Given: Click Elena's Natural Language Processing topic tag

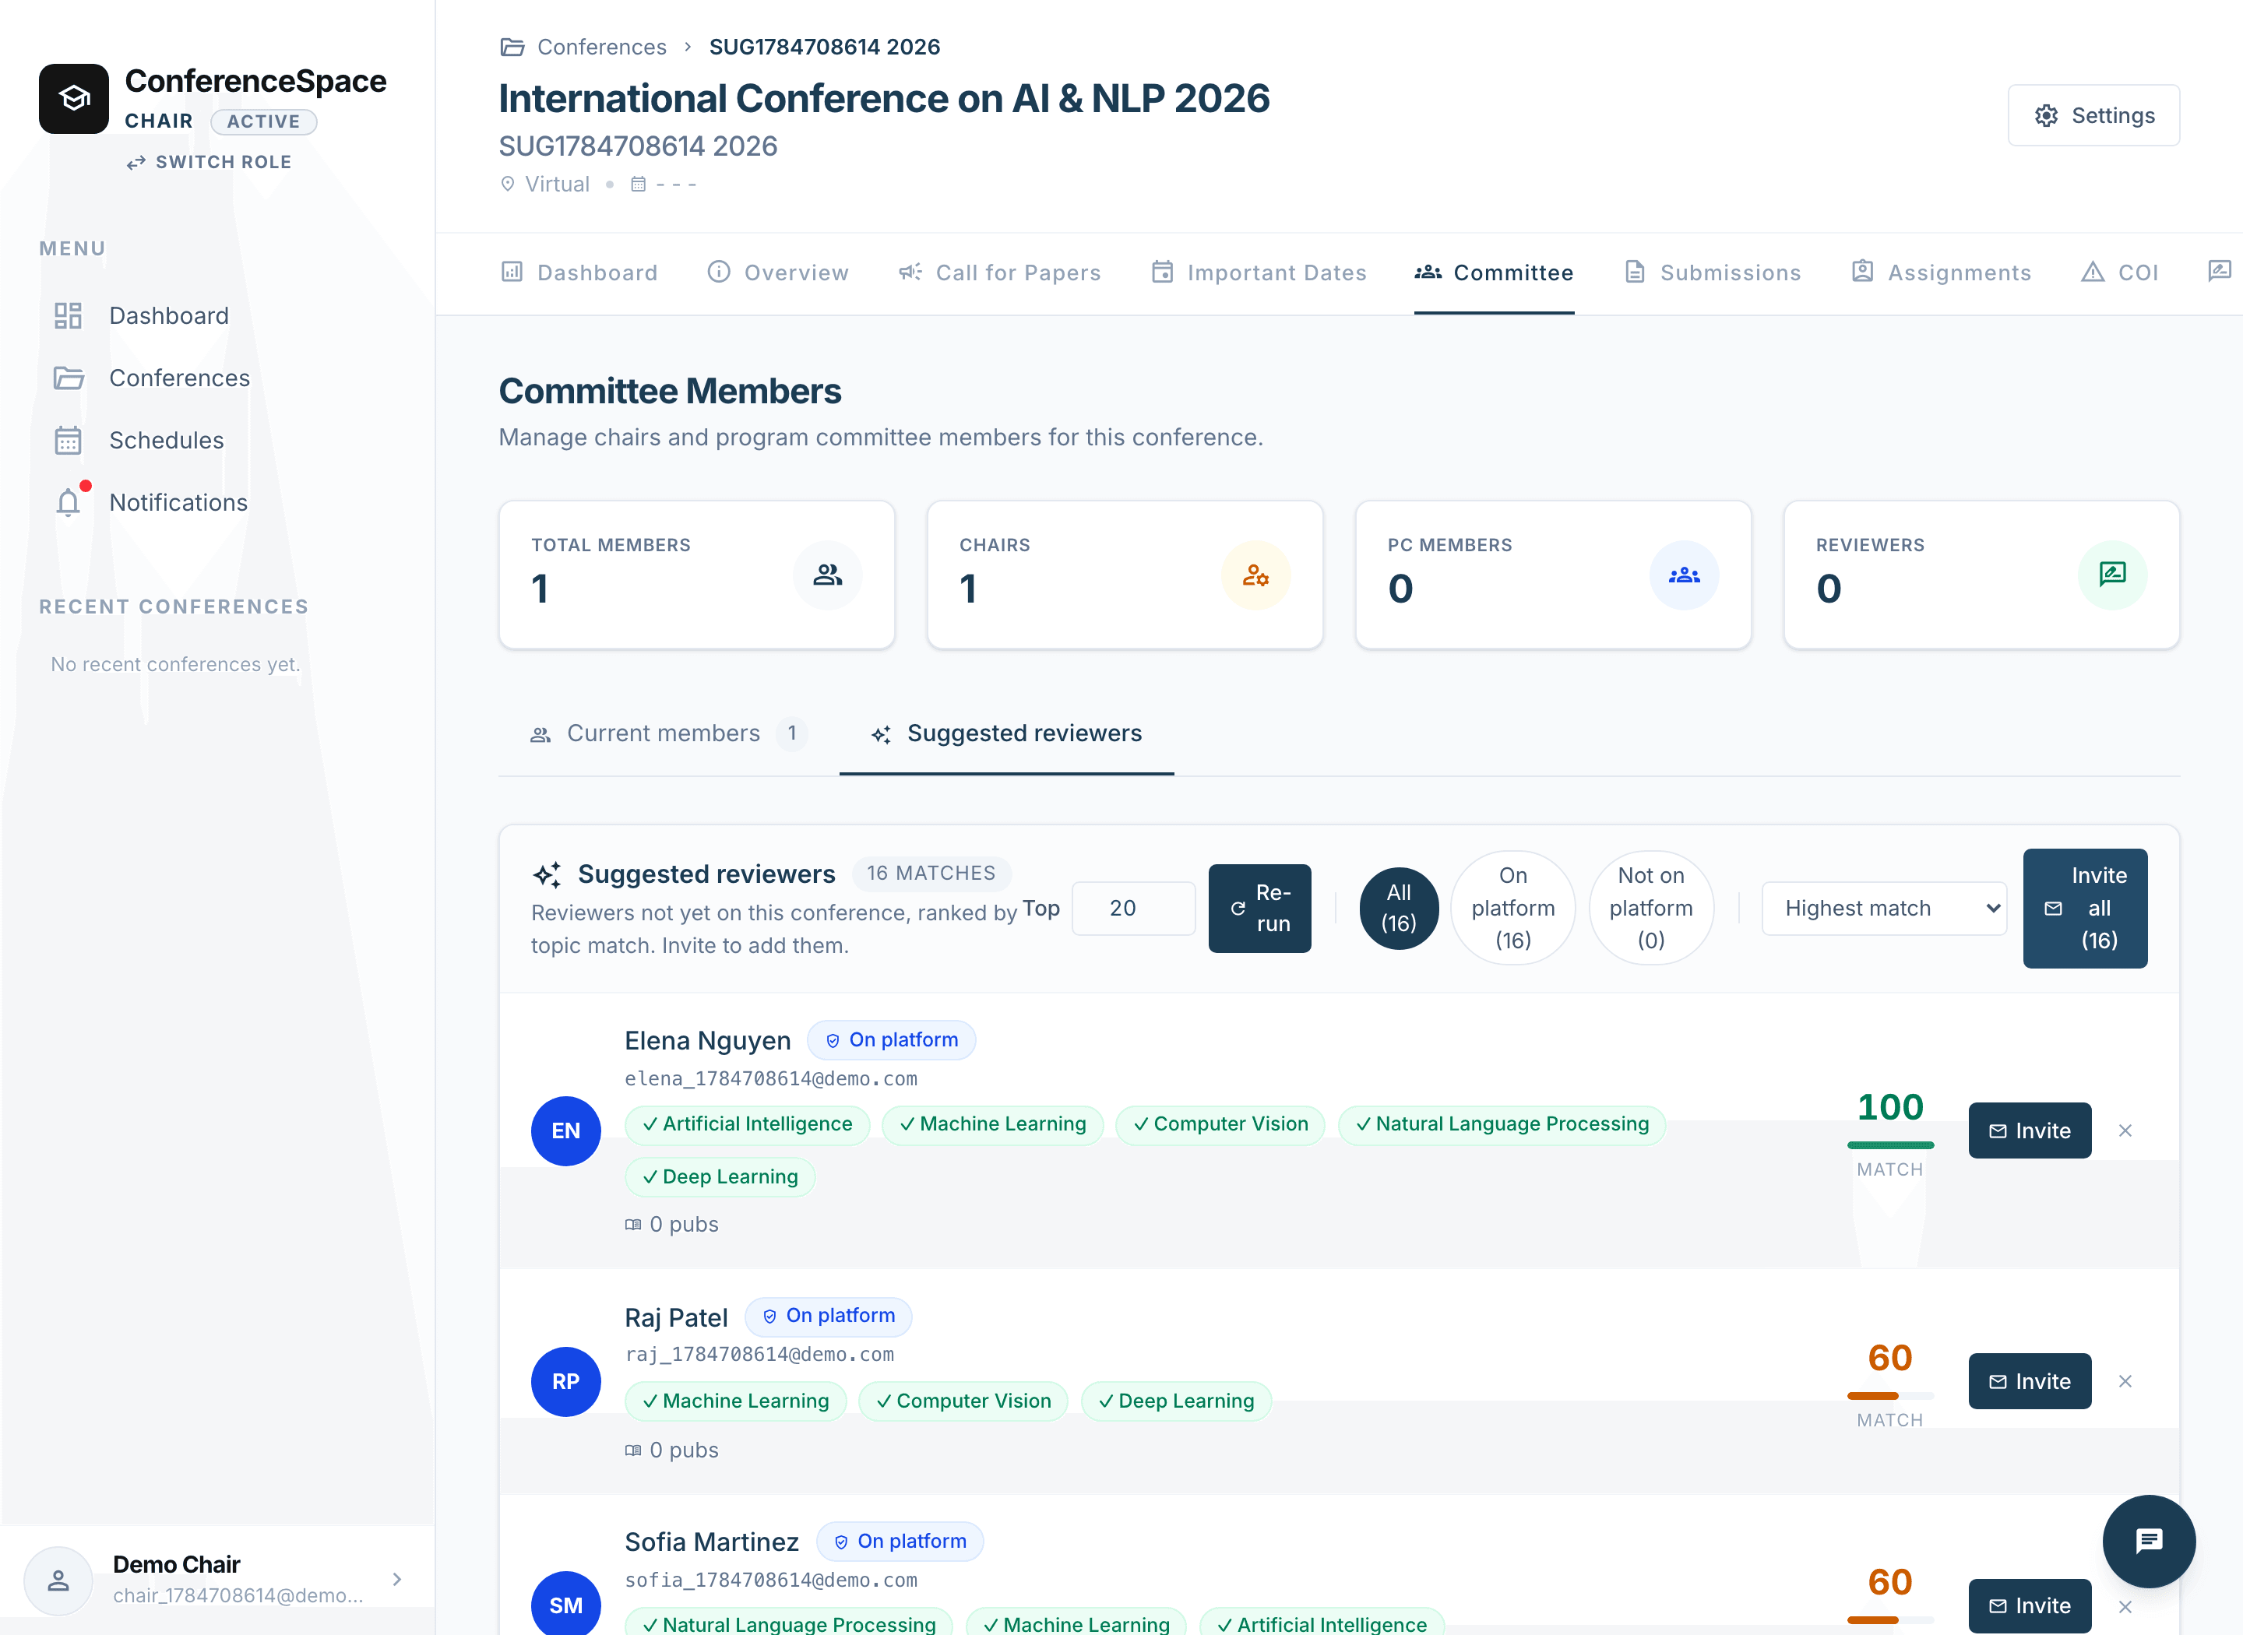Looking at the screenshot, I should click(1502, 1124).
